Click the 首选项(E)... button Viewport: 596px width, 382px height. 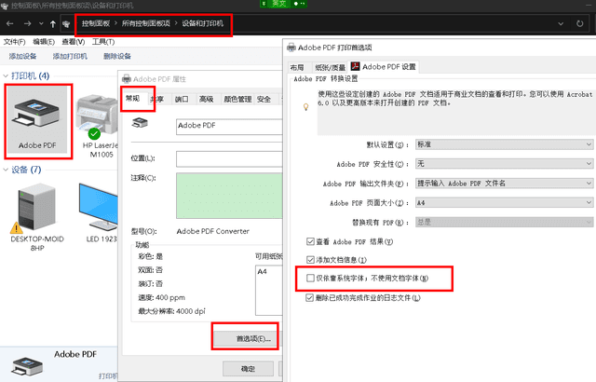[x=245, y=338]
